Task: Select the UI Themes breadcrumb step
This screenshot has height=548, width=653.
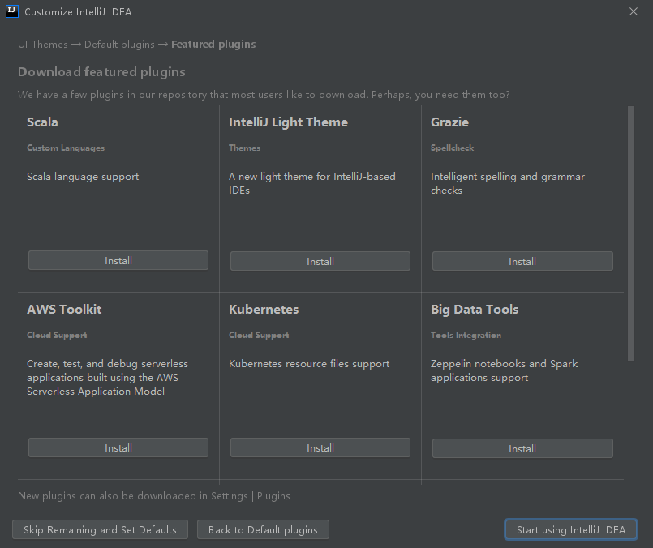Action: (42, 45)
